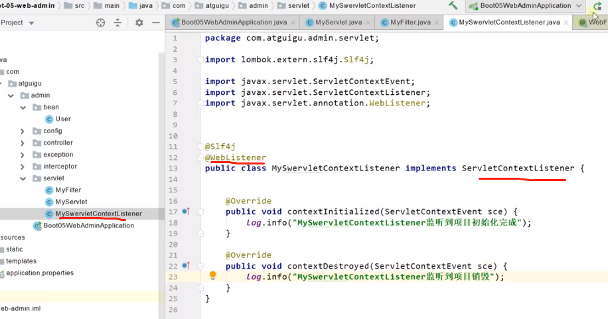The height and width of the screenshot is (319, 608).
Task: Expand the controller folder
Action: coord(23,143)
